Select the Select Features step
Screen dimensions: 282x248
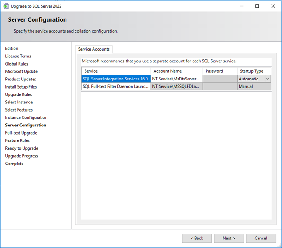(19, 110)
